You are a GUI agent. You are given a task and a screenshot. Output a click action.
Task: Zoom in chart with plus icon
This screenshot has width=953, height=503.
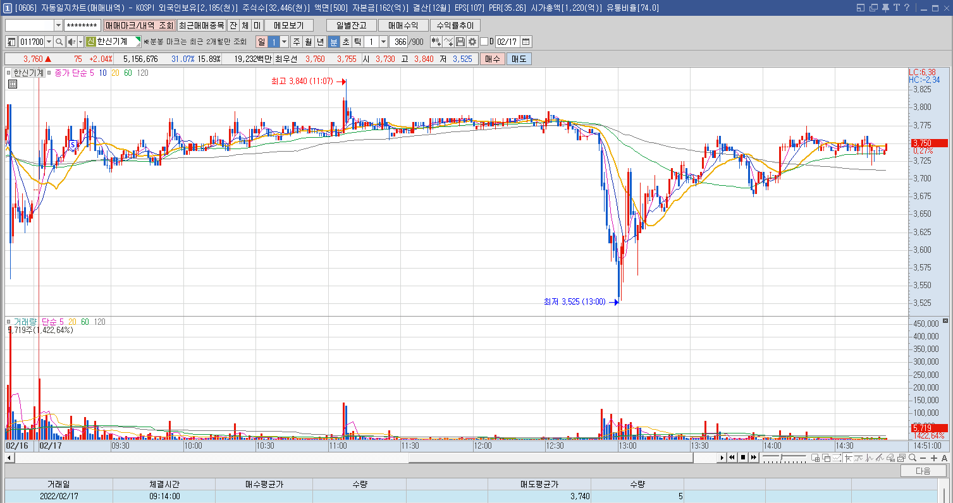(x=933, y=458)
